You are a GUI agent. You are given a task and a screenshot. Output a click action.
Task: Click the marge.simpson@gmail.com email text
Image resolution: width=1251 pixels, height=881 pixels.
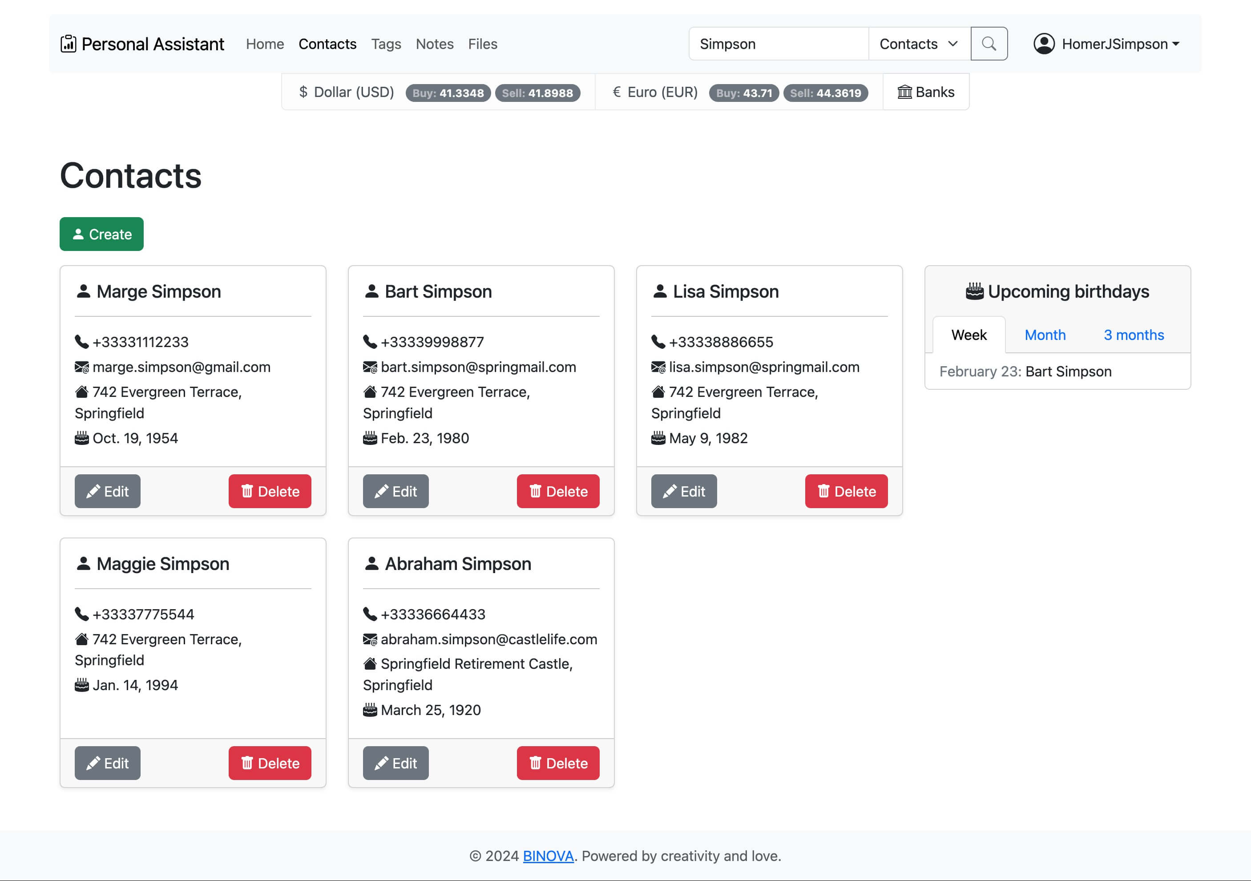click(x=182, y=367)
